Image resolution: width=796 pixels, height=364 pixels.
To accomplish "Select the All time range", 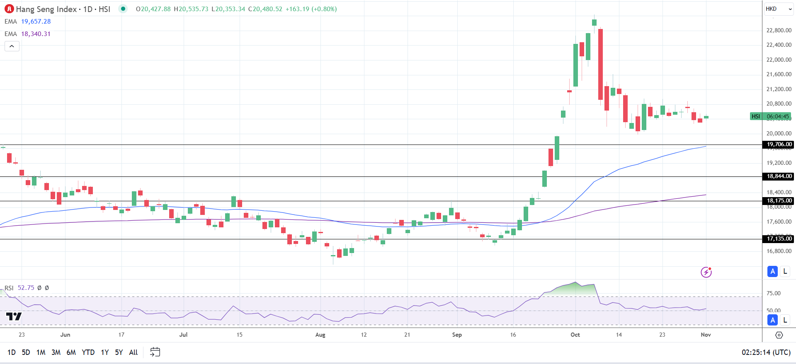I will click(x=133, y=352).
